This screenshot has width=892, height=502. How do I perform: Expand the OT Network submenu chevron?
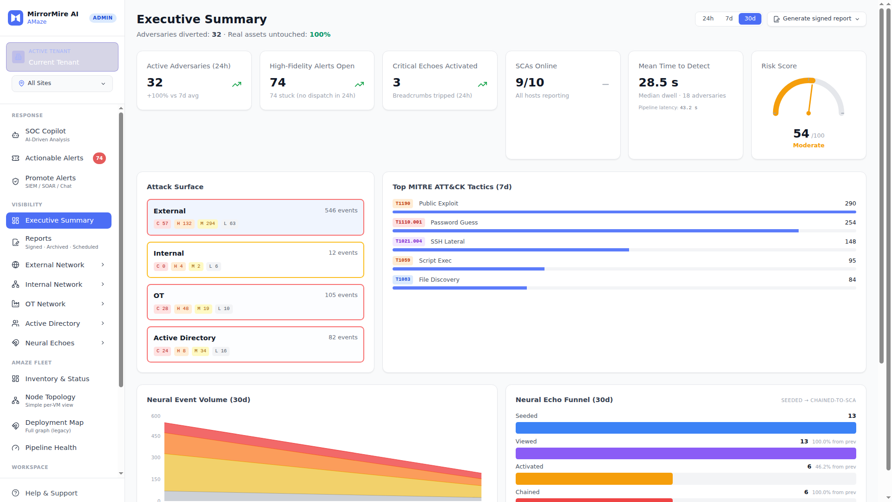[103, 304]
